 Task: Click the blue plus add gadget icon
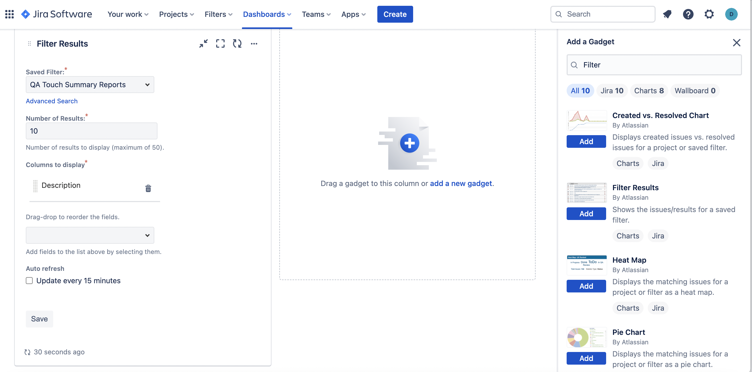click(409, 143)
